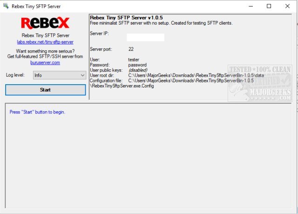The height and width of the screenshot is (214, 298).
Task: Click the "Rebex Tiny SFTP Server v1.0.5" heading
Action: (126, 18)
